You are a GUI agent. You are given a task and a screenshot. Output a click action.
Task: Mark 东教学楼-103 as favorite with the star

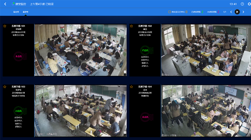click(5, 87)
